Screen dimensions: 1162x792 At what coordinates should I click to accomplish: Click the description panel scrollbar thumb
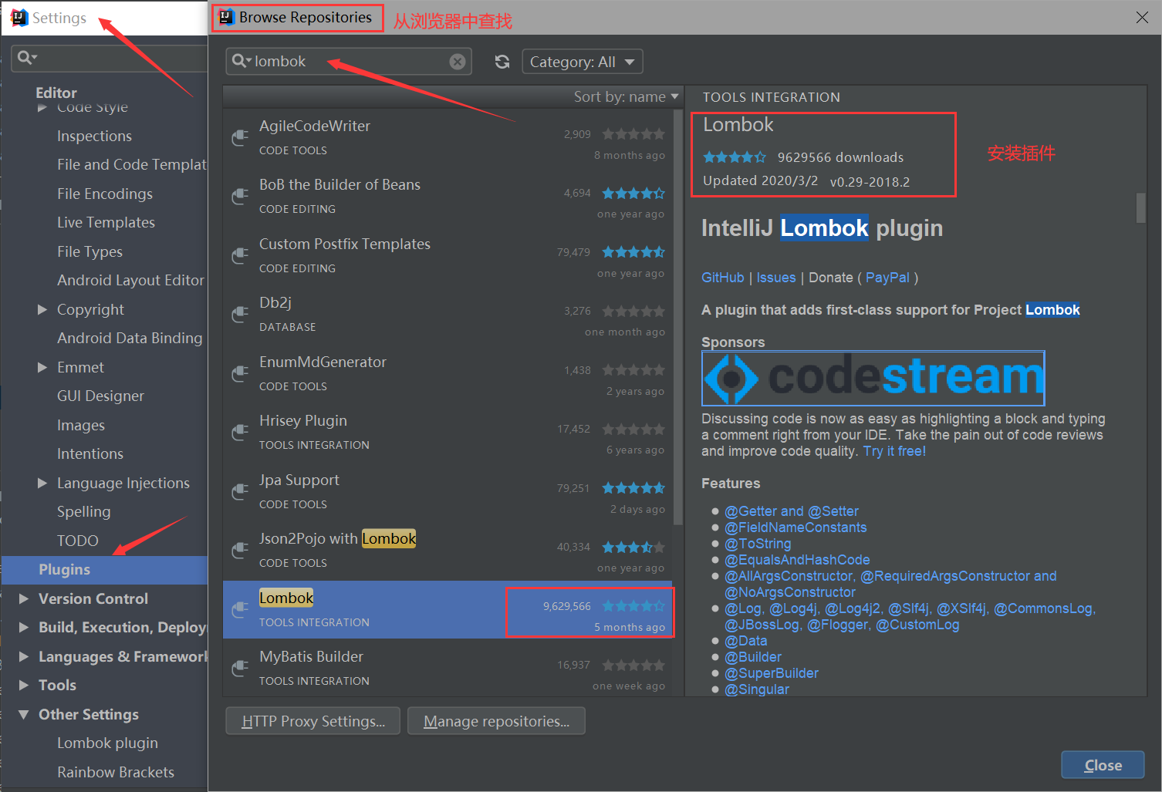tap(1140, 207)
